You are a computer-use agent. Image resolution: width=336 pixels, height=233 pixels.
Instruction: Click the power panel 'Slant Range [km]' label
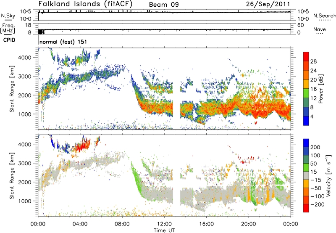[x=12, y=89]
